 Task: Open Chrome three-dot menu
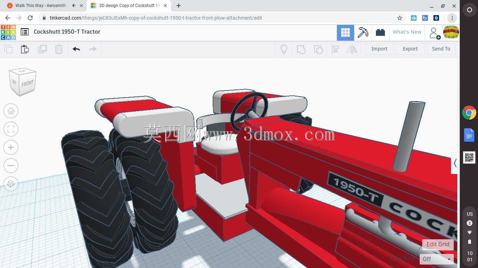(x=452, y=18)
